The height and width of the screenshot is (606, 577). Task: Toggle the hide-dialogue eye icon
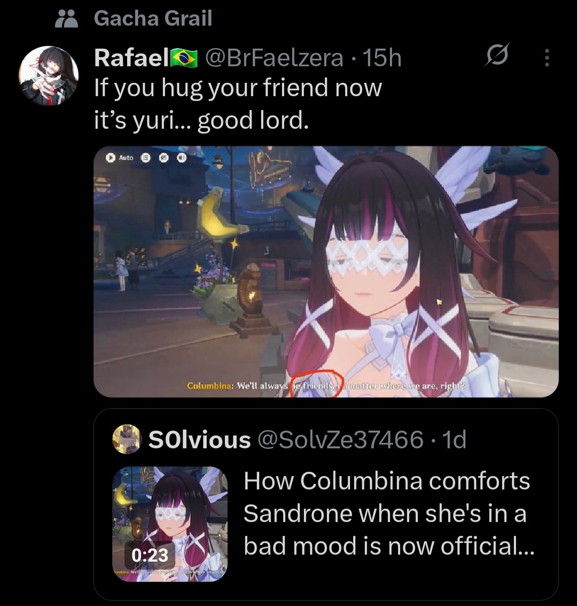(x=164, y=158)
